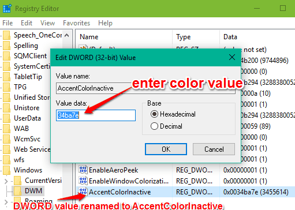
Task: Select the WAB tree item label
Action: click(x=21, y=129)
